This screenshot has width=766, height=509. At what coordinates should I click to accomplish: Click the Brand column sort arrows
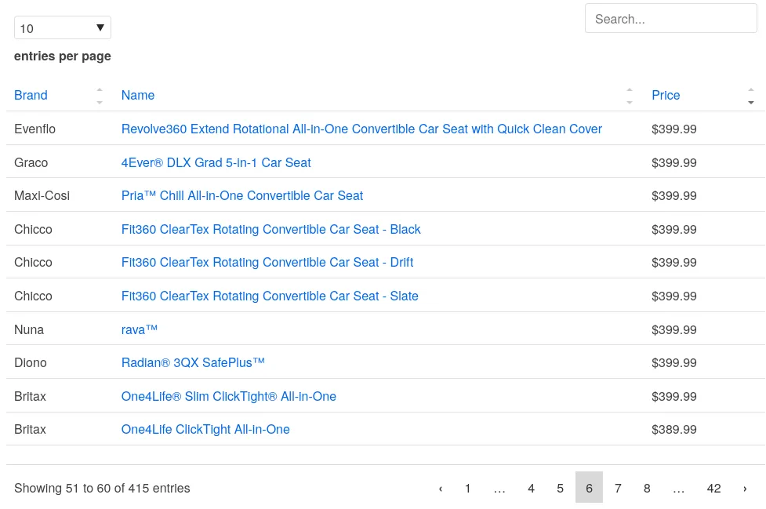[x=100, y=96]
